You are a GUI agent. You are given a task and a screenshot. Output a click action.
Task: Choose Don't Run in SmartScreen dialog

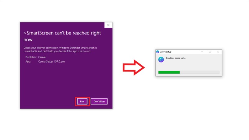coord(99,101)
